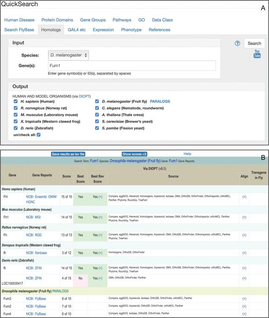Viewport: 269px width, 318px height.
Task: Open RGD report for rat Fh
Action: pos(38,235)
